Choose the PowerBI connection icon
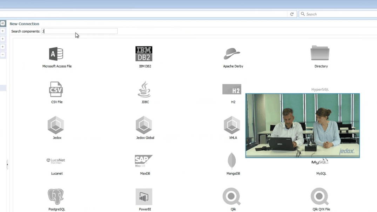Viewport: 377px width, 212px height. 144,197
